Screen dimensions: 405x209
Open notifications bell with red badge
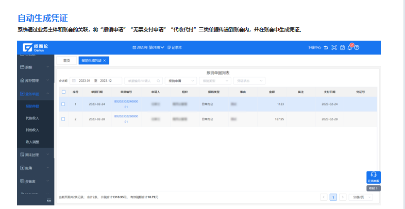(349, 47)
